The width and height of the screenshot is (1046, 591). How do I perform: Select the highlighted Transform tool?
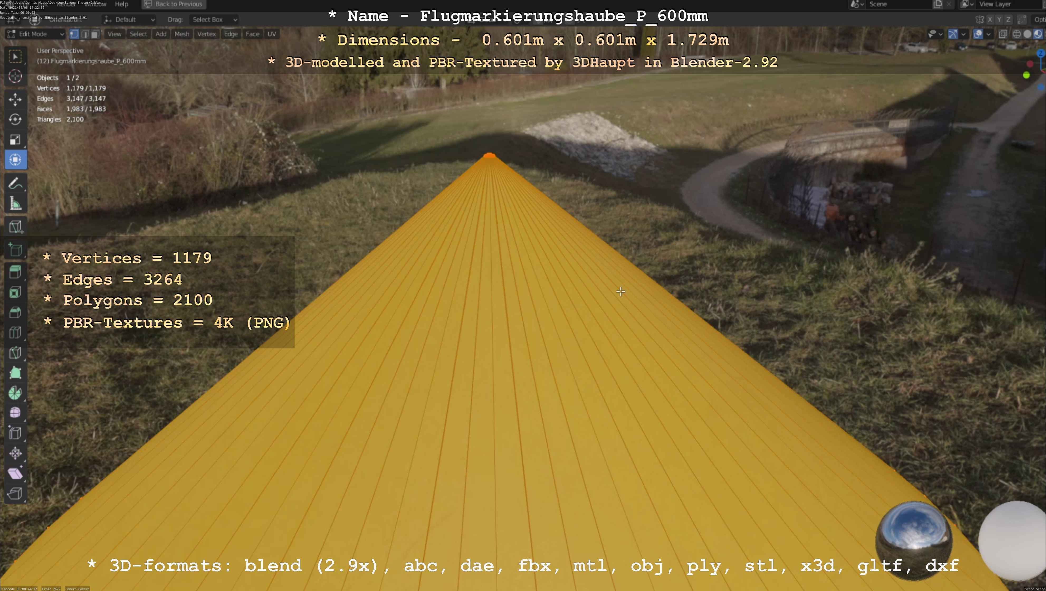[15, 160]
